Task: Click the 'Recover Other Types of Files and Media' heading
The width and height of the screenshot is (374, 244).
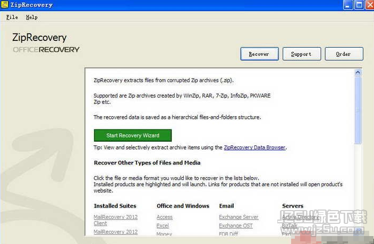Action: pyautogui.click(x=147, y=163)
